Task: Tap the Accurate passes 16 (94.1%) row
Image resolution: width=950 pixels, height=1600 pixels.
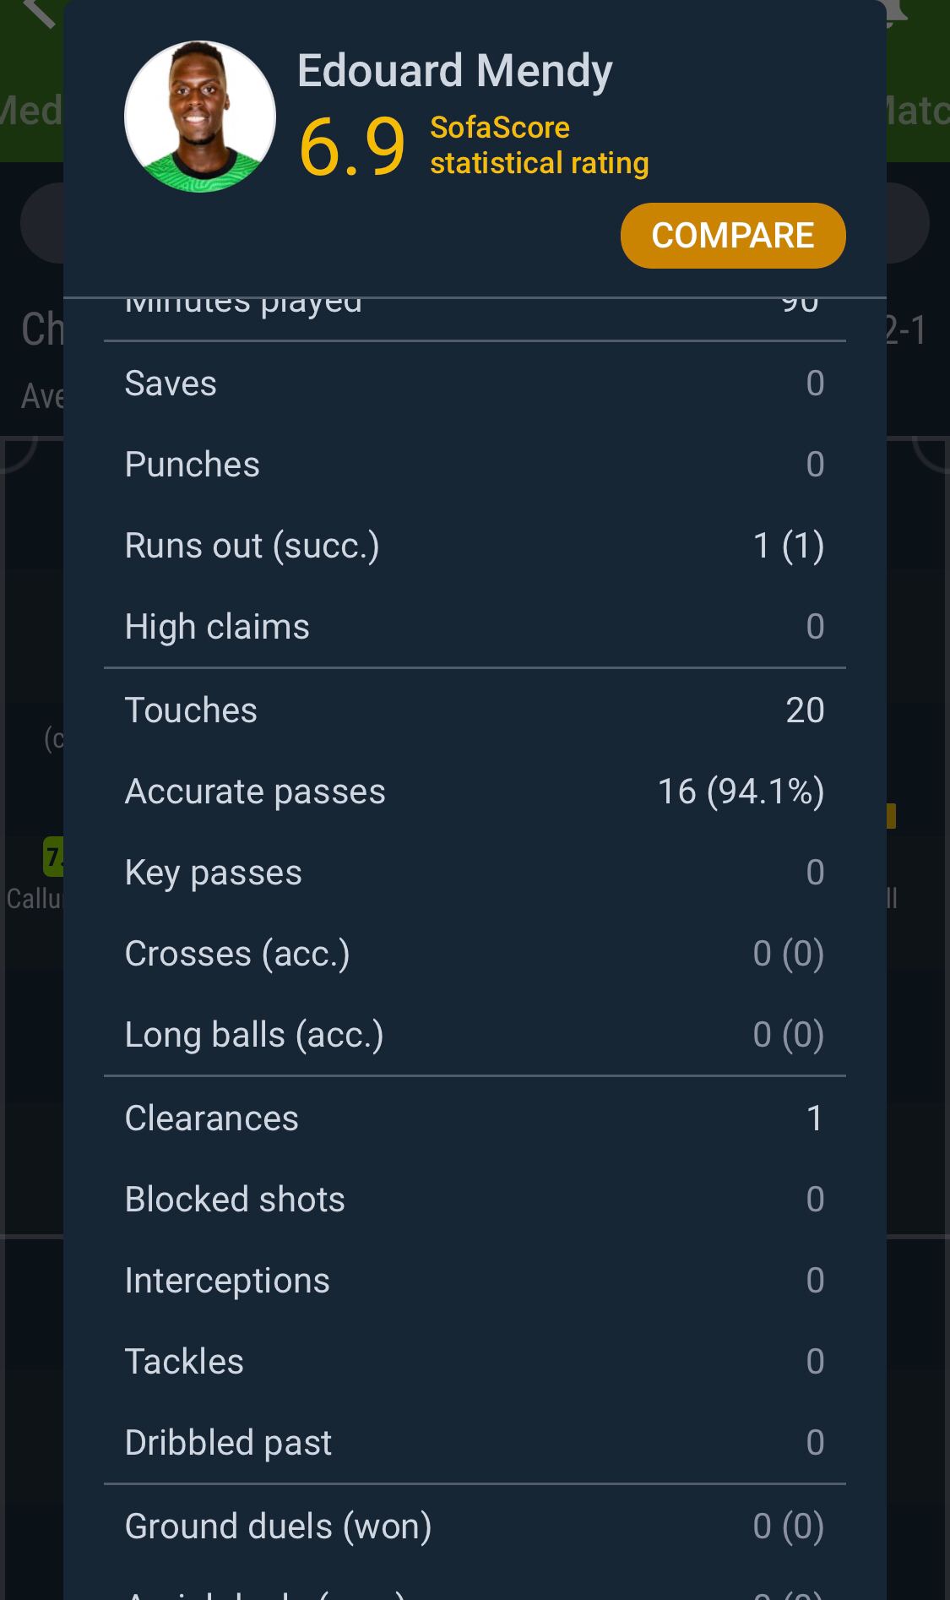Action: coord(475,792)
